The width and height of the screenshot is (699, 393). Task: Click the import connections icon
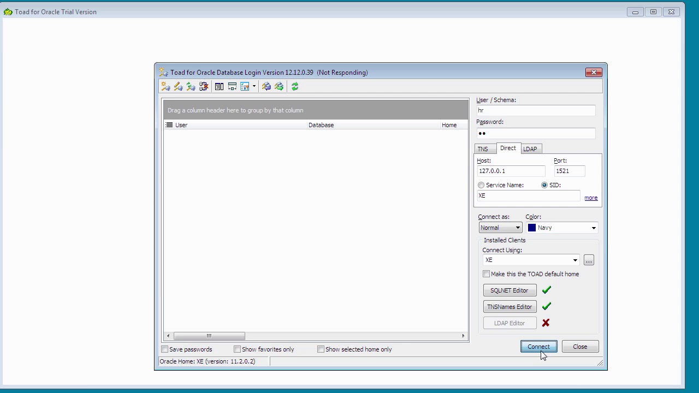(266, 87)
